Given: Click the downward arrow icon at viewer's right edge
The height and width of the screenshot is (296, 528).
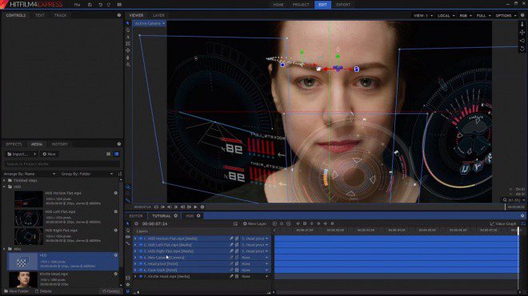Looking at the screenshot, I should pyautogui.click(x=522, y=24).
